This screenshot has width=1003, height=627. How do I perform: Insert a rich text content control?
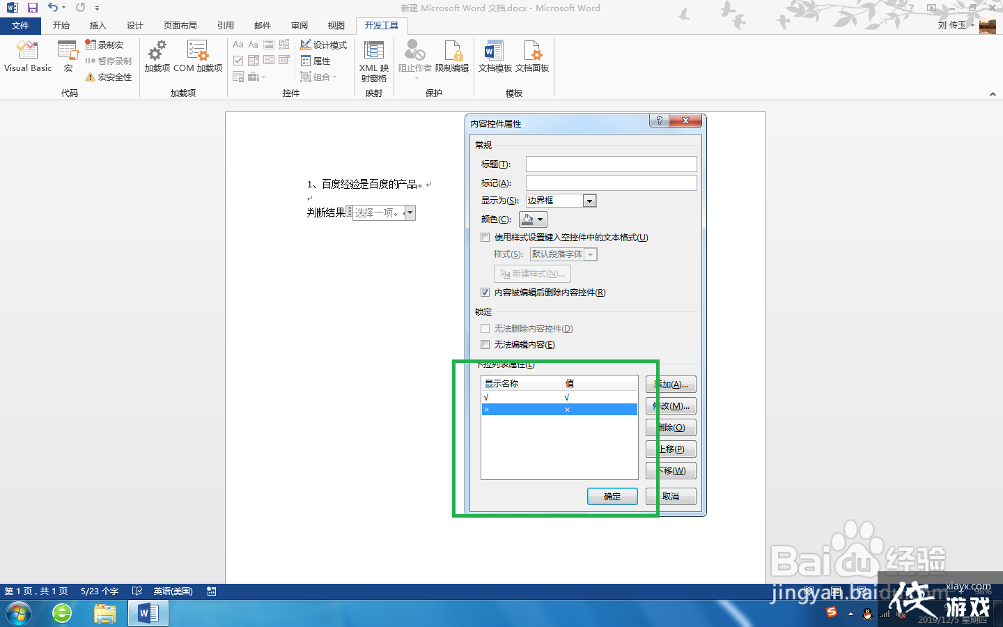point(238,45)
